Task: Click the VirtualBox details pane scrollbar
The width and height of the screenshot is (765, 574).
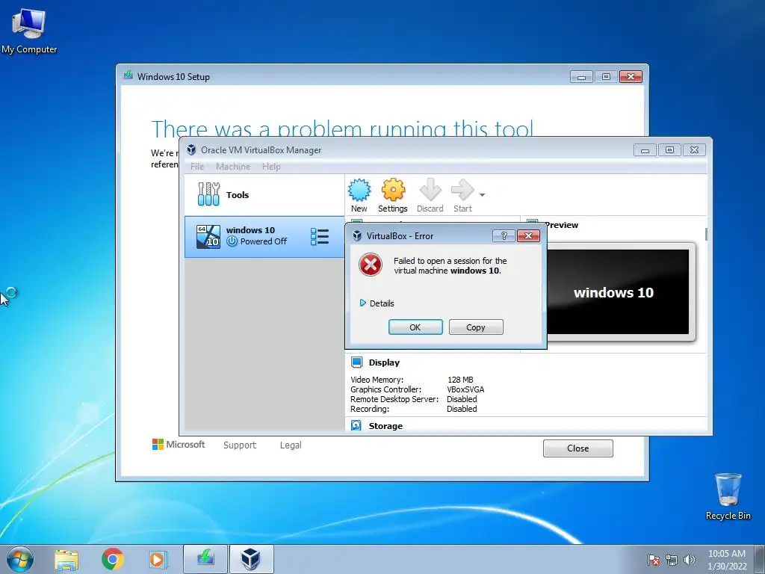Action: tap(706, 234)
